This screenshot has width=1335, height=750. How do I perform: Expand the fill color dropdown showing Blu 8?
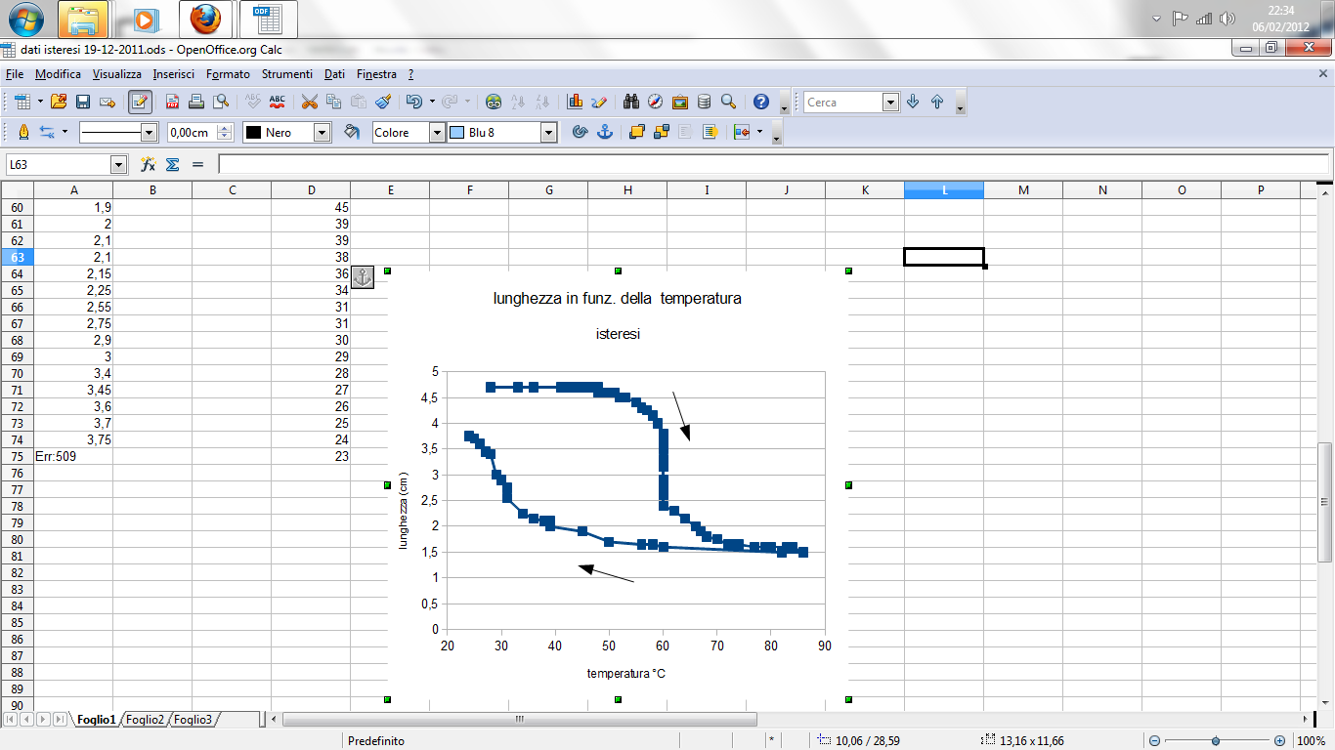coord(548,133)
